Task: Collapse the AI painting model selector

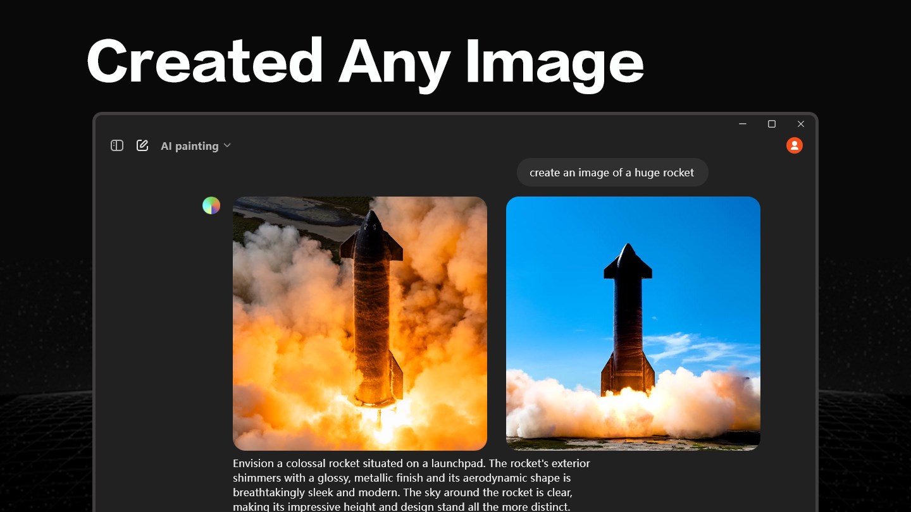Action: point(227,146)
